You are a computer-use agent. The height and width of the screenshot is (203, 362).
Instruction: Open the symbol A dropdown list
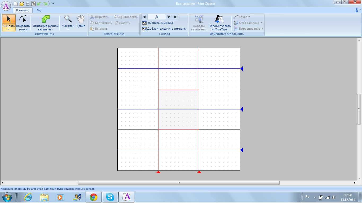(169, 17)
